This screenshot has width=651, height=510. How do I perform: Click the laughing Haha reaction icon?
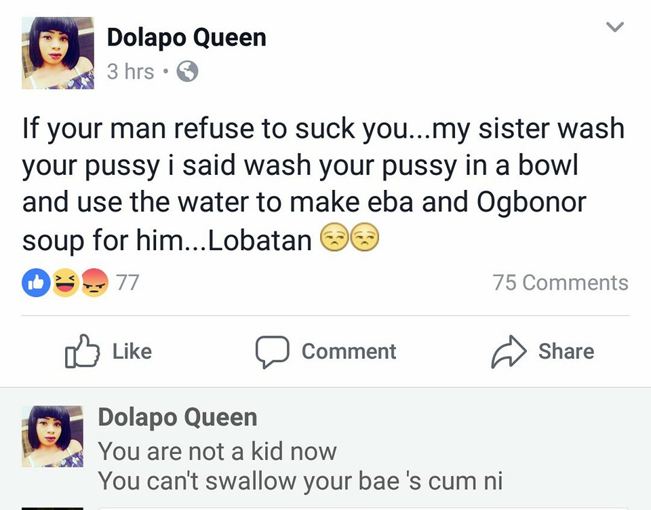pyautogui.click(x=66, y=283)
